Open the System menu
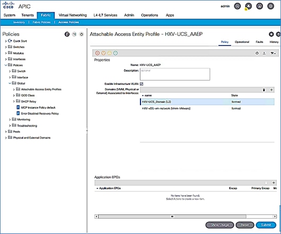281x234 pixels. pyautogui.click(x=10, y=15)
